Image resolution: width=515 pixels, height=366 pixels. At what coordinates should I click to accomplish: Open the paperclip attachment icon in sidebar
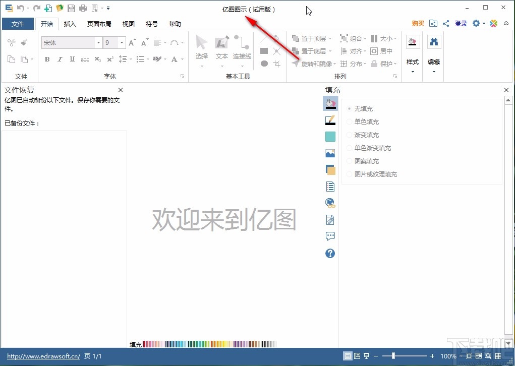coord(330,220)
